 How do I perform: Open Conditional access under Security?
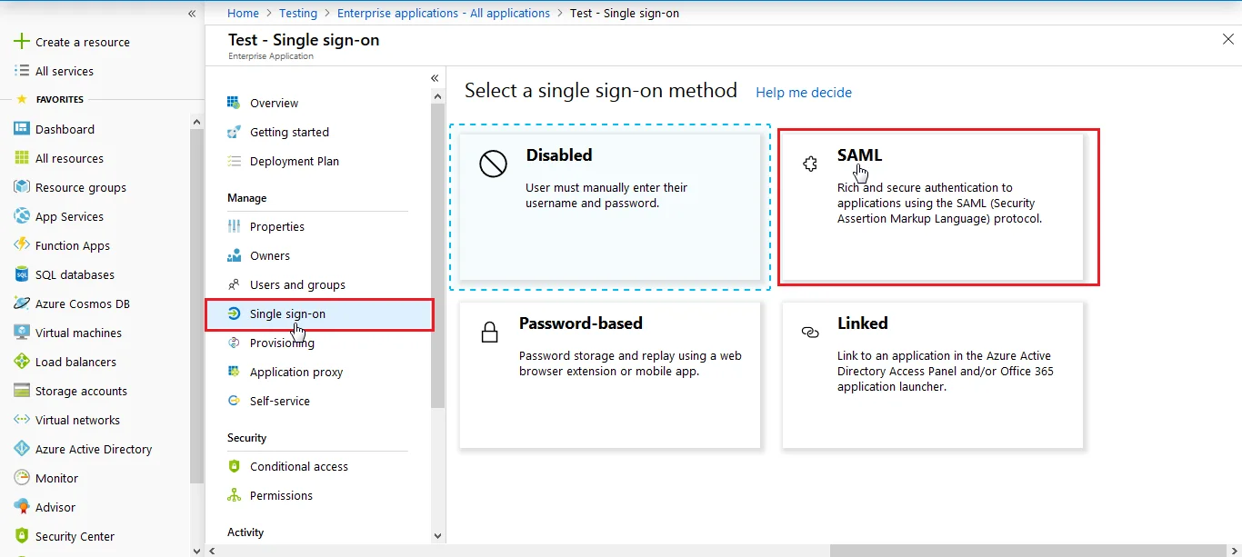[x=298, y=466]
